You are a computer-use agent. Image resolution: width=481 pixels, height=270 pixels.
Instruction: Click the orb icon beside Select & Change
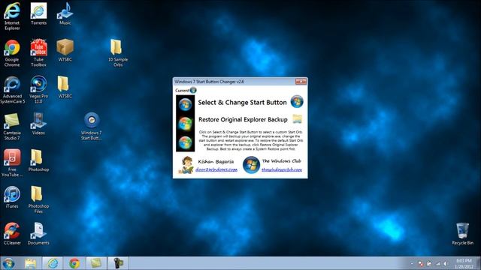(297, 102)
